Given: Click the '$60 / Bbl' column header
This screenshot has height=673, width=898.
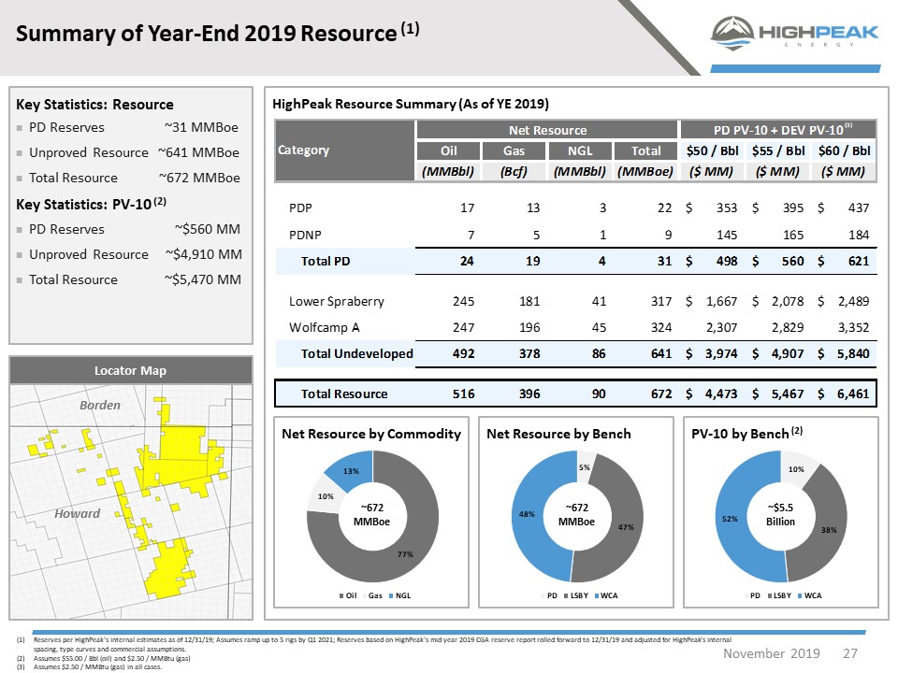Looking at the screenshot, I should coord(844,150).
